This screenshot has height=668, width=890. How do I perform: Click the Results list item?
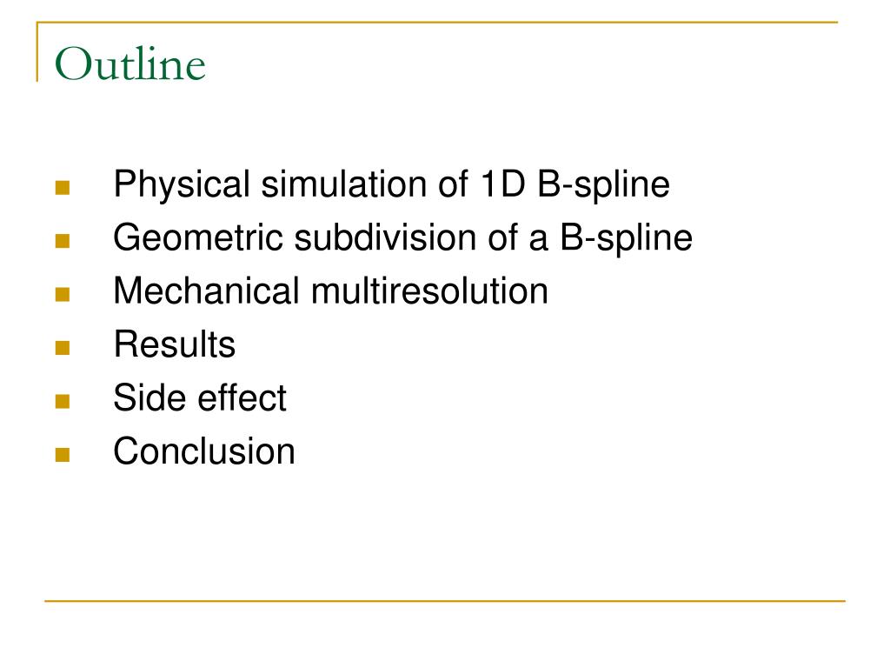point(175,344)
